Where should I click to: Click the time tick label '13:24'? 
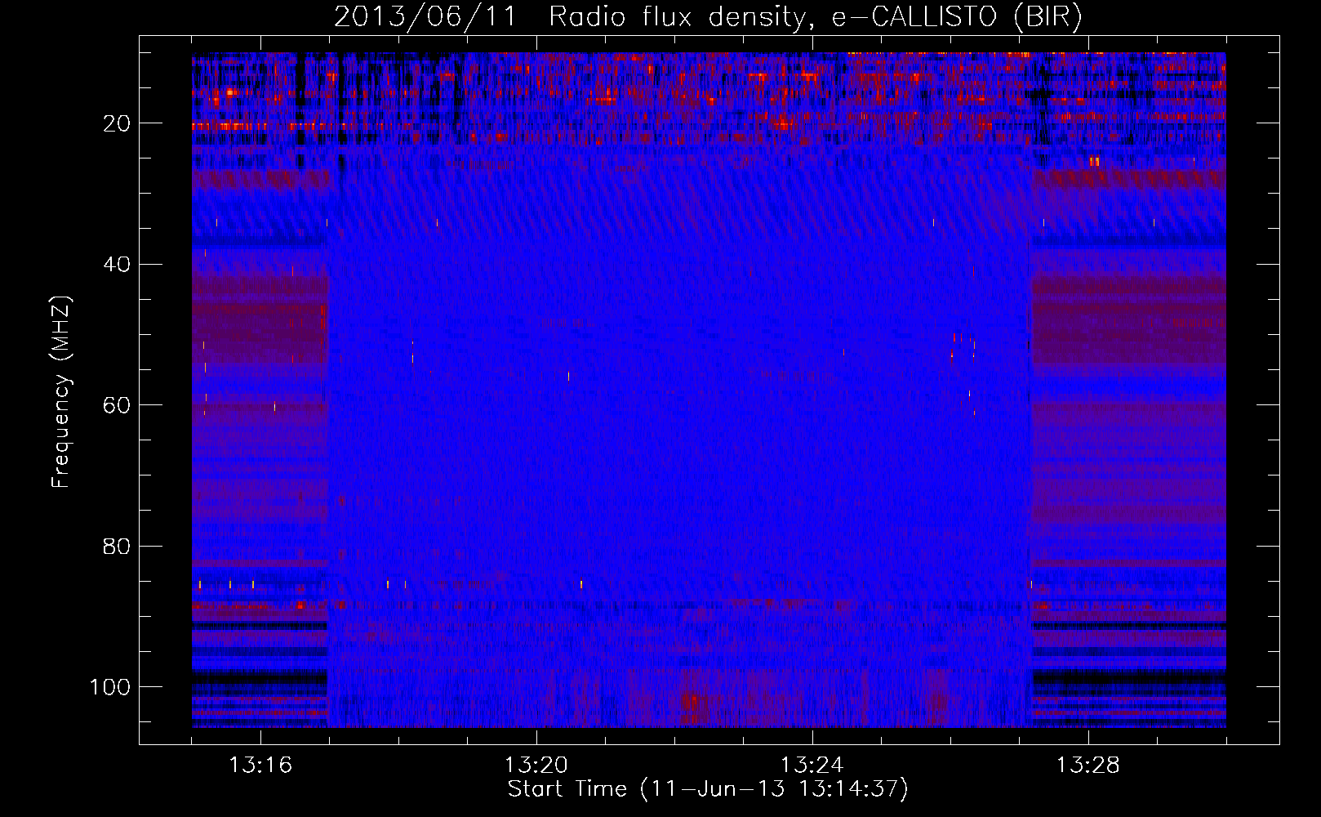coord(812,766)
